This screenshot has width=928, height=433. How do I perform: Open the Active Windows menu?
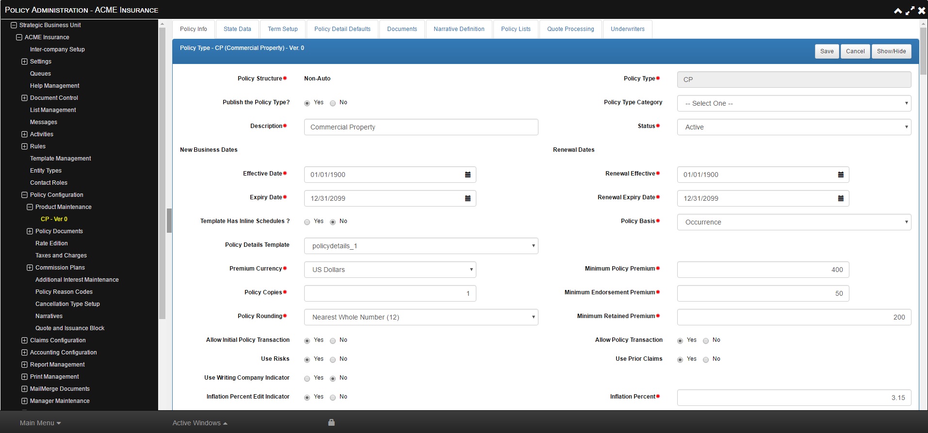pyautogui.click(x=200, y=423)
